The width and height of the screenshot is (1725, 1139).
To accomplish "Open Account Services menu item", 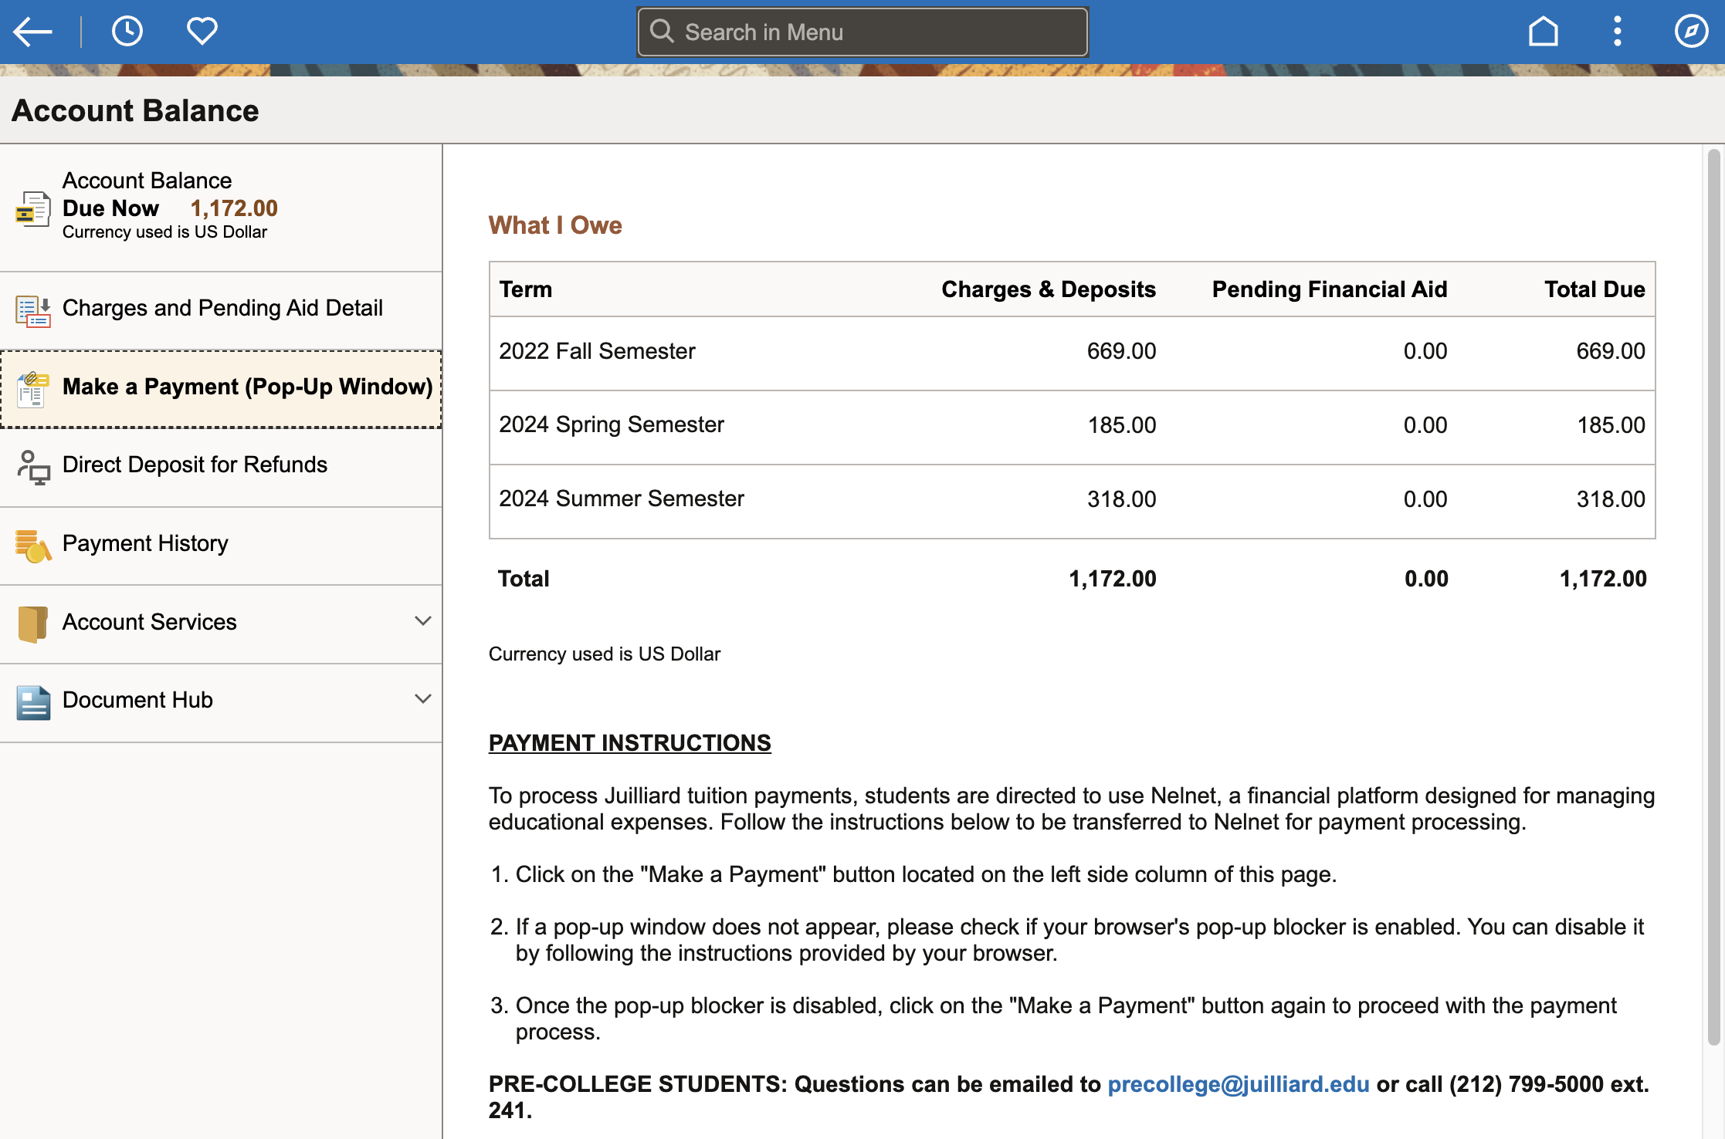I will click(x=221, y=624).
